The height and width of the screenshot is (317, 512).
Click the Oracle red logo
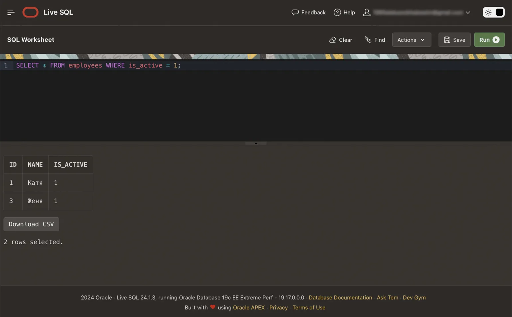click(x=30, y=12)
